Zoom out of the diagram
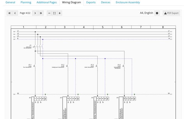The width and height of the screenshot is (187, 119). [49, 13]
